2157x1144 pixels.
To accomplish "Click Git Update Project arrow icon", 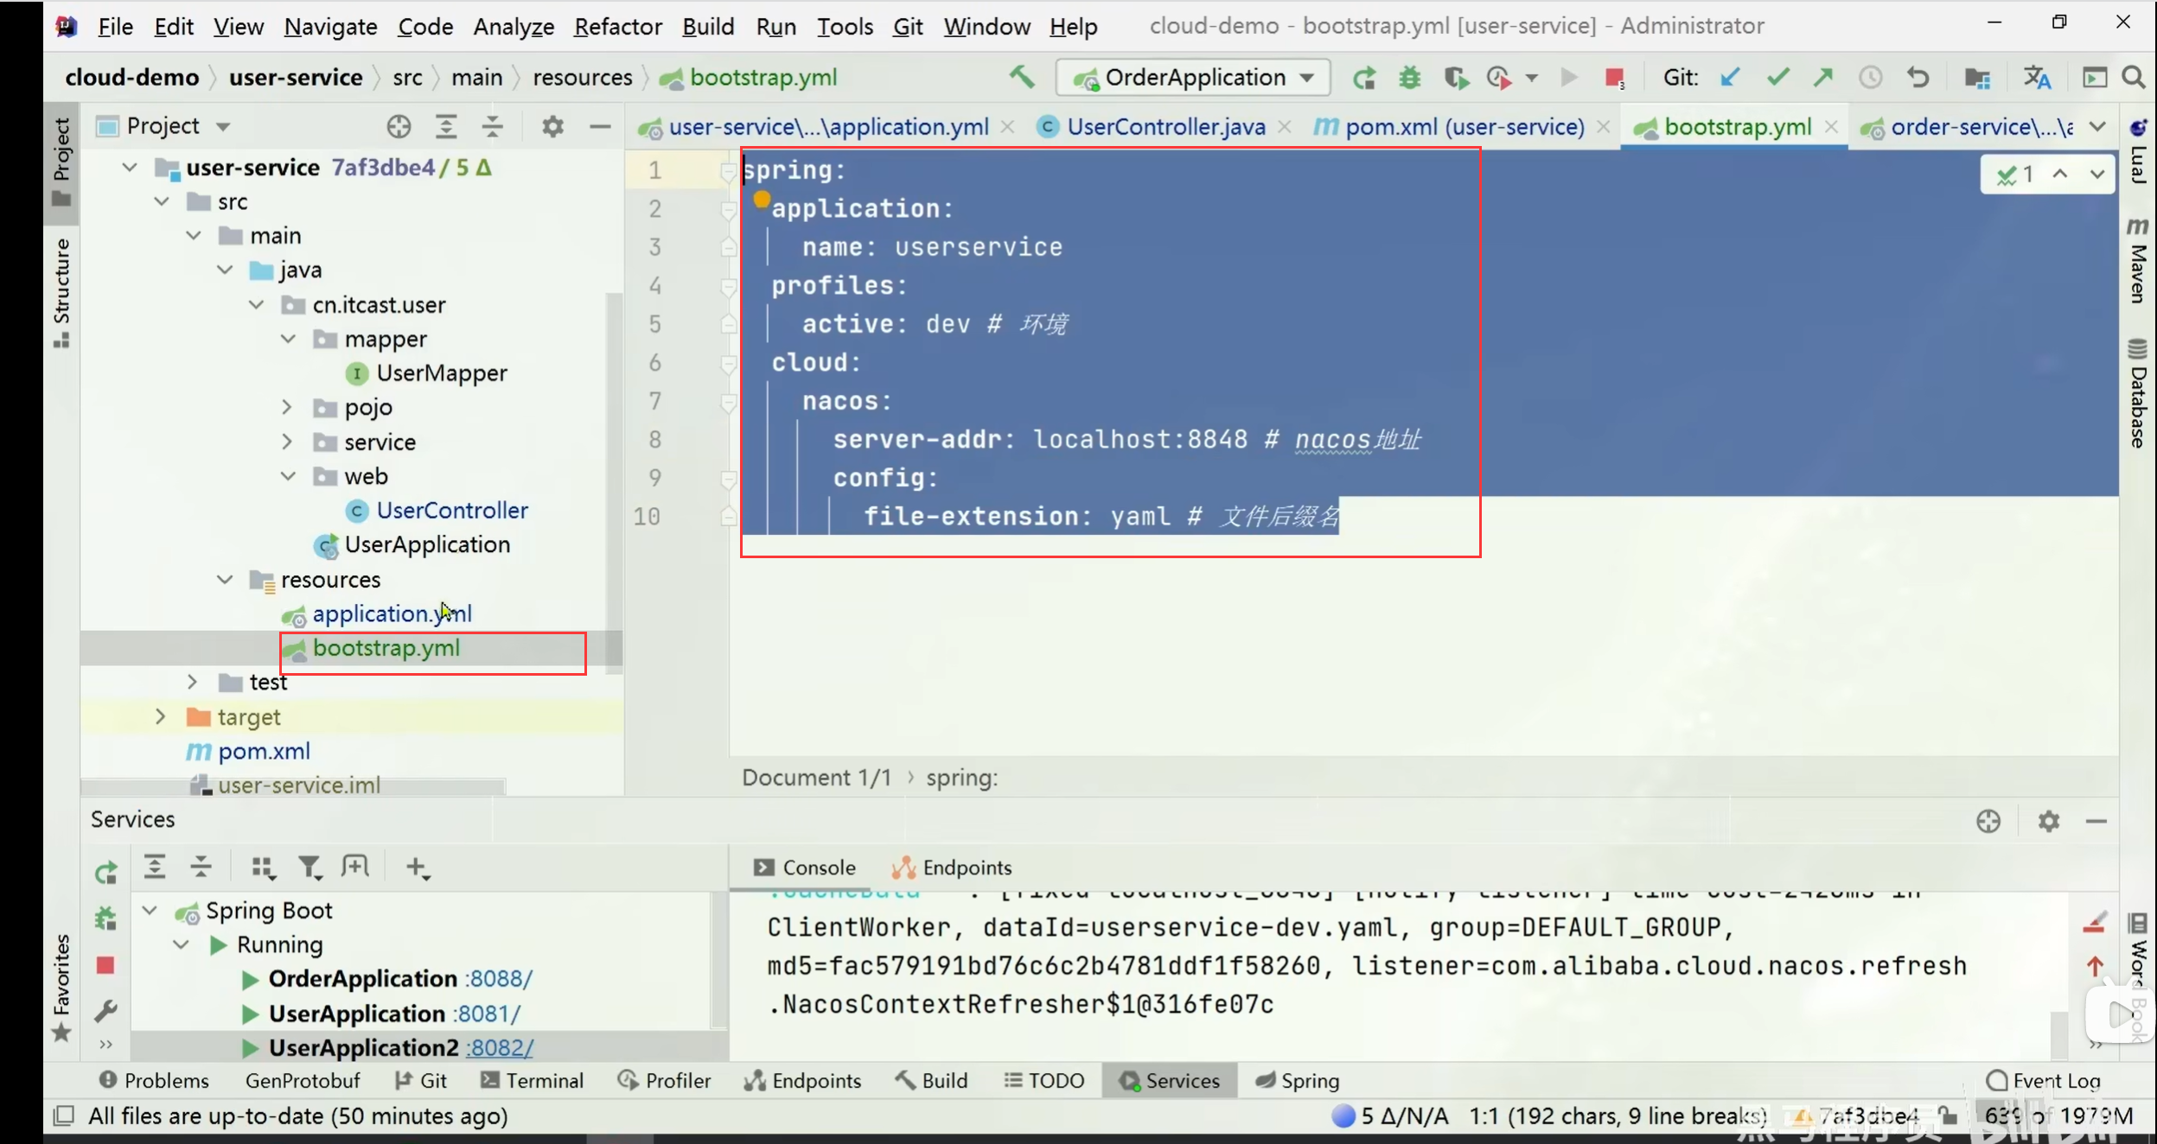I will (1730, 78).
